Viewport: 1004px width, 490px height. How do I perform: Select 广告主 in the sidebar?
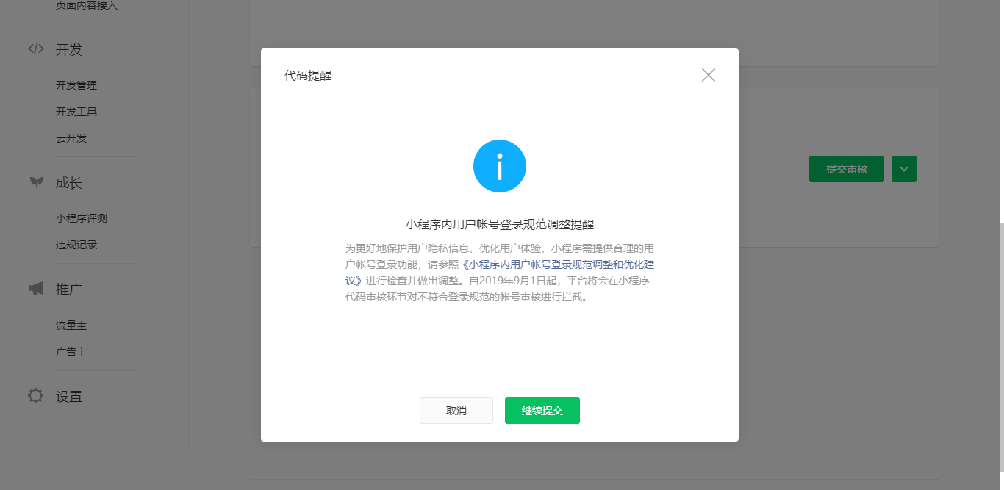click(71, 352)
